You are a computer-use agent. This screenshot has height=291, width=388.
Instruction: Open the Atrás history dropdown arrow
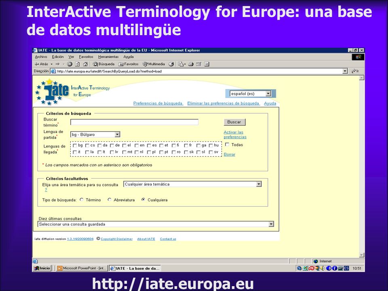coord(52,64)
